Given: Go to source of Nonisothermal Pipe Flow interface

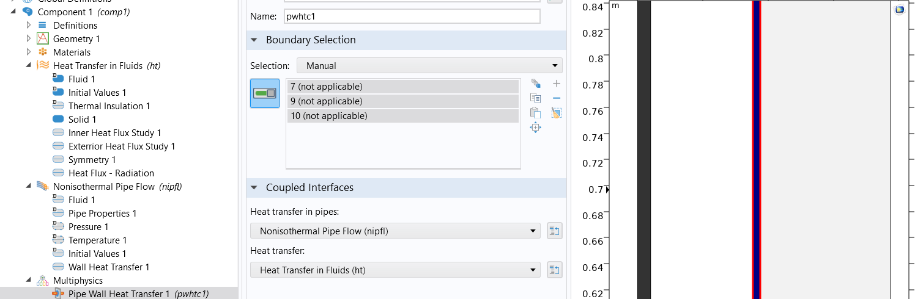Looking at the screenshot, I should 554,231.
